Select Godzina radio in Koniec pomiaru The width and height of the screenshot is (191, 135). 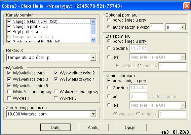109,88
